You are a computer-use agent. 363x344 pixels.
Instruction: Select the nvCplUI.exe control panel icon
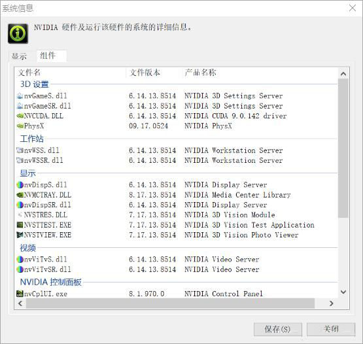coord(20,294)
